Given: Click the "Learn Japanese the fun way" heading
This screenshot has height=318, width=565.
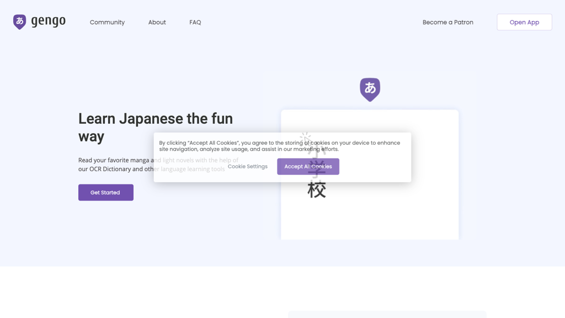Looking at the screenshot, I should pyautogui.click(x=156, y=127).
